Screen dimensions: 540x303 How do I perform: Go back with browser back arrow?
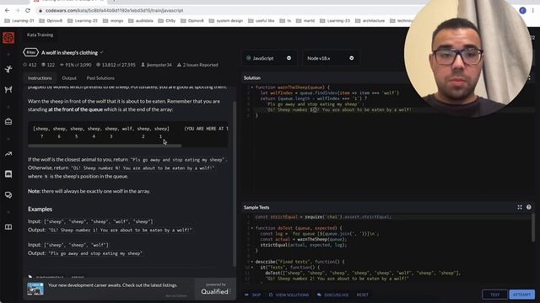[x=7, y=11]
